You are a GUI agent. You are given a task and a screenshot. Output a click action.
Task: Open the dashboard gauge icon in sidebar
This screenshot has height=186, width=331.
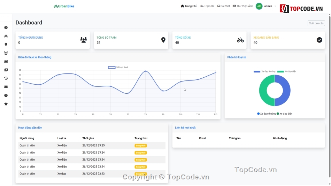point(6,28)
